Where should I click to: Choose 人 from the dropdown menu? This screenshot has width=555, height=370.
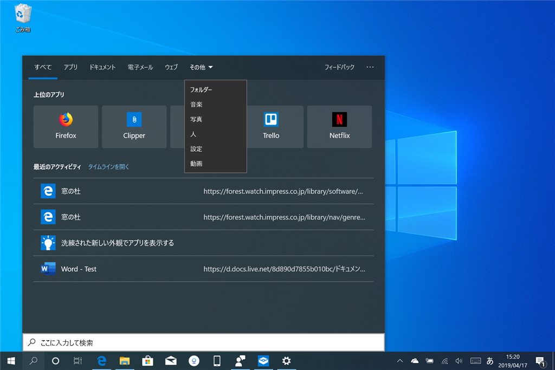point(216,134)
